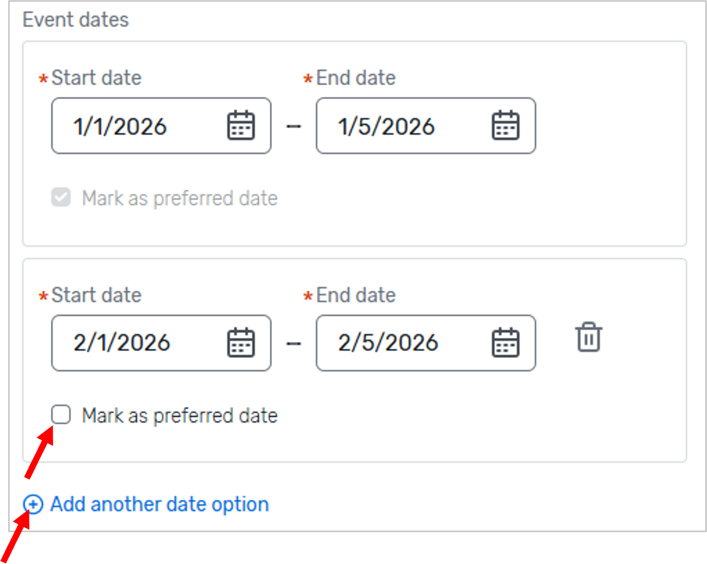This screenshot has width=707, height=564.
Task: Click Add another date option link
Action: [160, 504]
